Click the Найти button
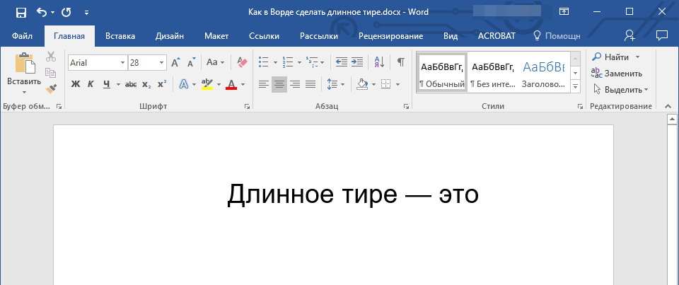 (612, 57)
